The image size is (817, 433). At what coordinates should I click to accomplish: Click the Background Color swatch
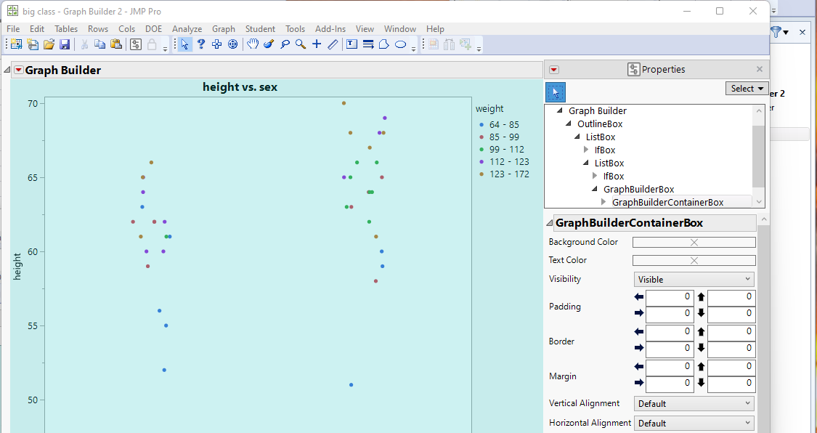click(694, 243)
